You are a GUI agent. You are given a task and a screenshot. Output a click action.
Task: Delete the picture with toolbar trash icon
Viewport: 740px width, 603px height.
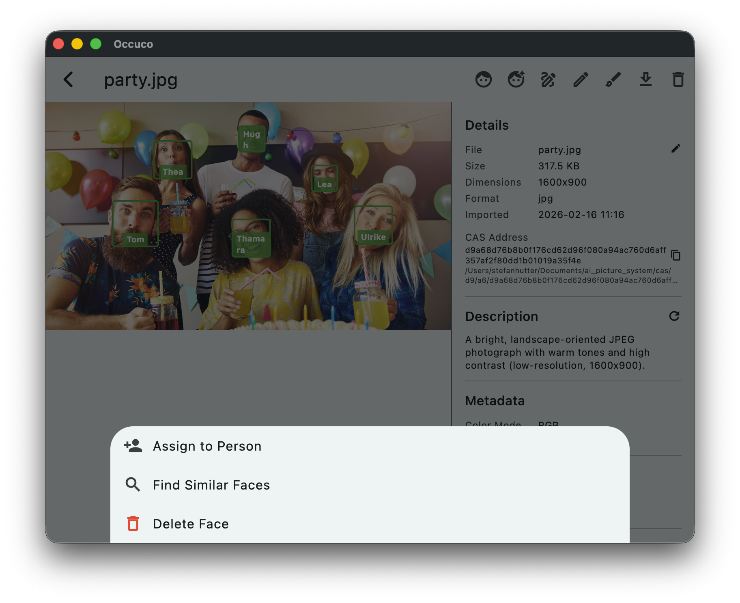click(x=678, y=79)
